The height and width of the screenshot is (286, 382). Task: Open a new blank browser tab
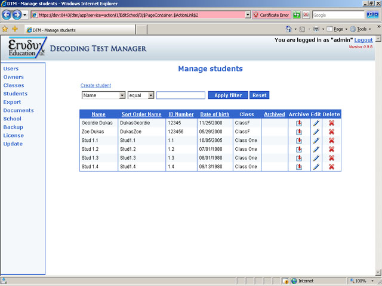[x=141, y=30]
